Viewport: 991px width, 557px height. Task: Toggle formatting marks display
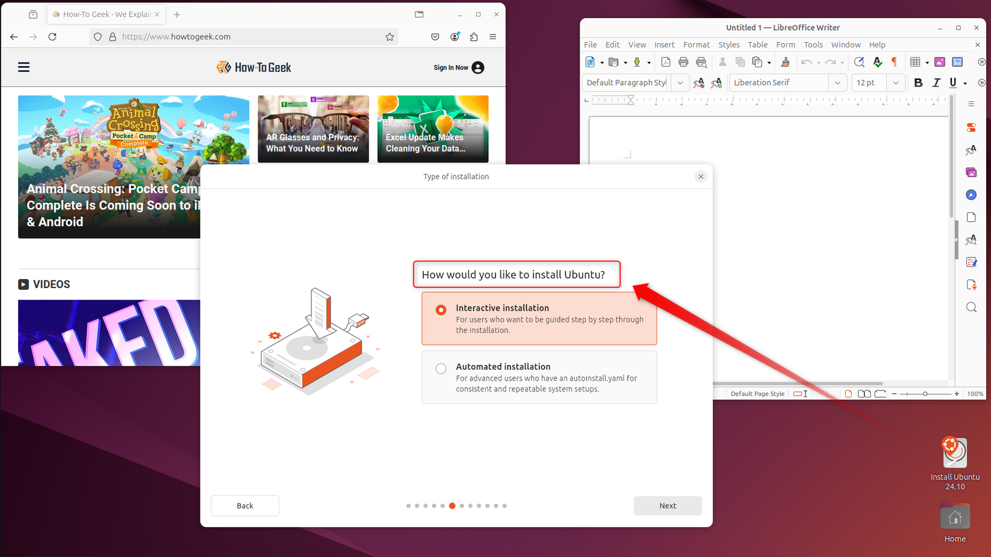pos(894,62)
